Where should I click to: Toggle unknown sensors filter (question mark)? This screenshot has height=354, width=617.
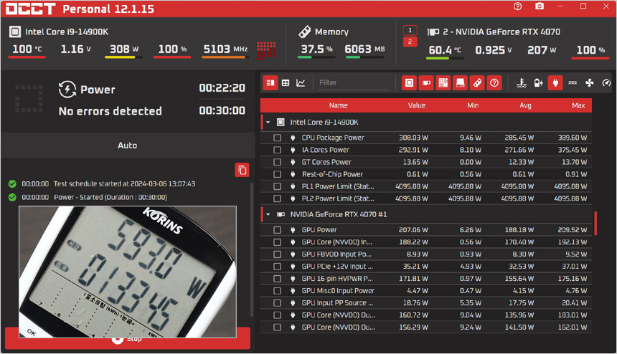(x=494, y=83)
